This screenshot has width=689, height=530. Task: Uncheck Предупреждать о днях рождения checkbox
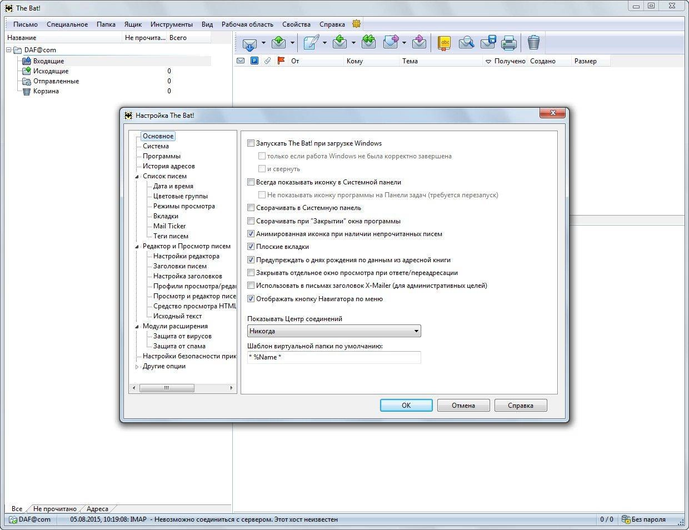coord(251,259)
